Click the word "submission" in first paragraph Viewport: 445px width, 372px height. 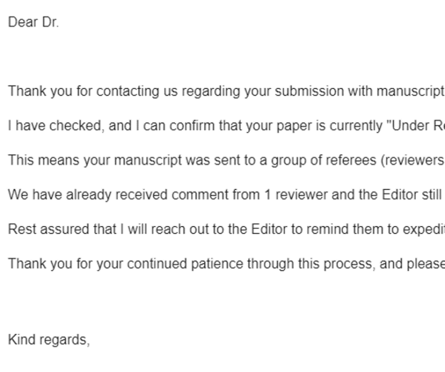click(x=309, y=92)
